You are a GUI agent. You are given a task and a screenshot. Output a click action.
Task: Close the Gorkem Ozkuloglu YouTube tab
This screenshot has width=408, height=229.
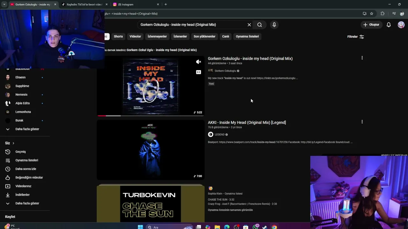[x=55, y=4]
